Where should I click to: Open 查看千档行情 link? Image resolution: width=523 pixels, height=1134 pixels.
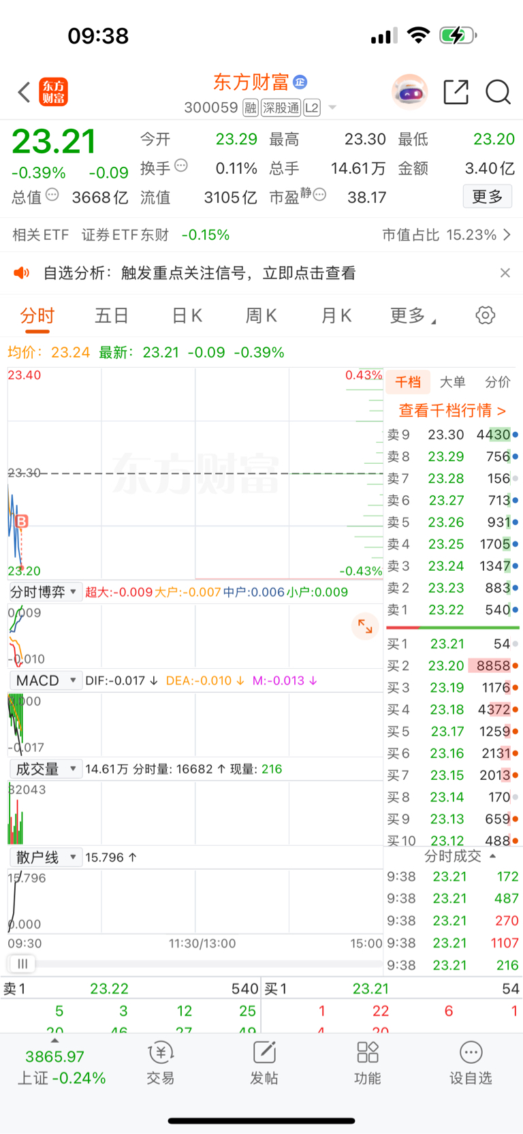pyautogui.click(x=452, y=411)
